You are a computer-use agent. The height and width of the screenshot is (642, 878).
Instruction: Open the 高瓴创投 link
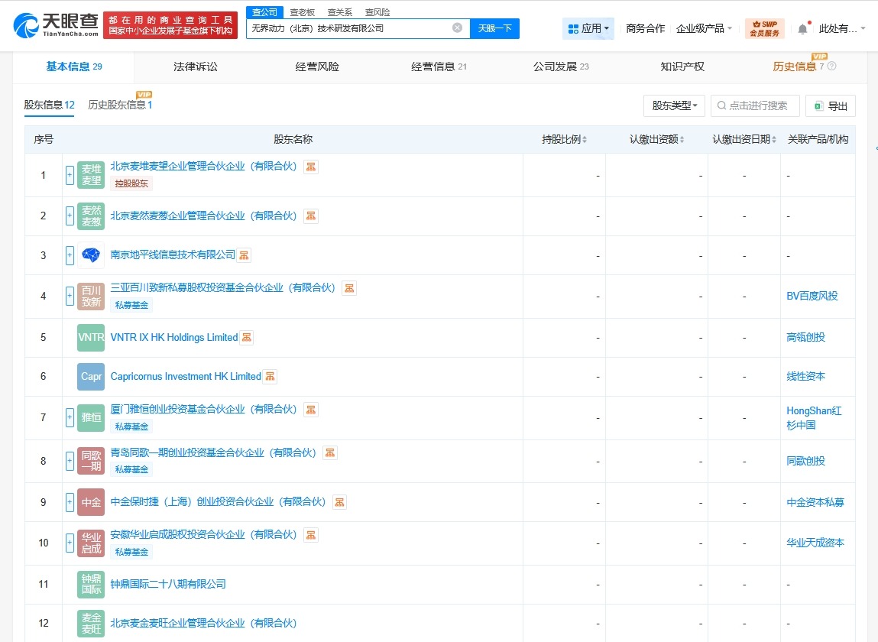(805, 337)
